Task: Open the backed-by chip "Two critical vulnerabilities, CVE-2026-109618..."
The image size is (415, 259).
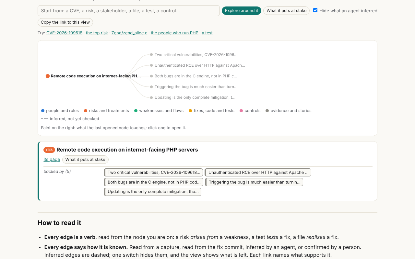Action: pos(153,173)
